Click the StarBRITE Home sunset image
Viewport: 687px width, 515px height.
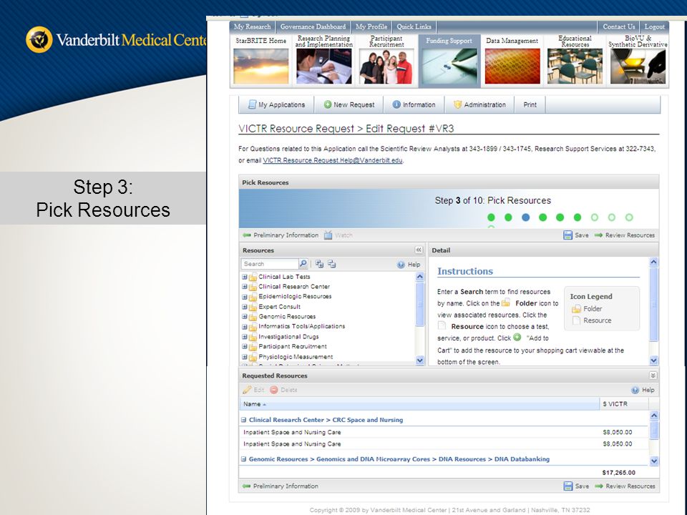point(261,66)
